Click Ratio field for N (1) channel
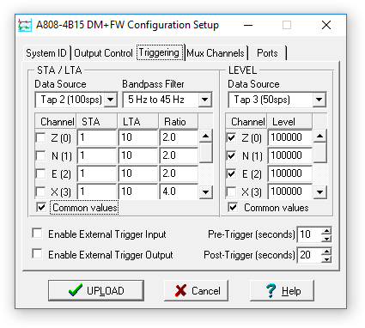365x328 pixels. (x=179, y=155)
